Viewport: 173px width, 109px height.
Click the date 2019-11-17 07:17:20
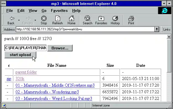pos(141,85)
